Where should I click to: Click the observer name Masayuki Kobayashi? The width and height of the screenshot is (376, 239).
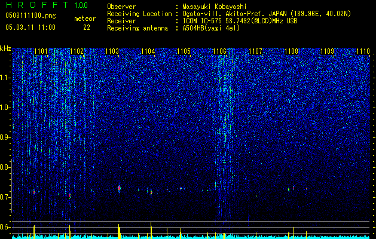click(x=215, y=7)
